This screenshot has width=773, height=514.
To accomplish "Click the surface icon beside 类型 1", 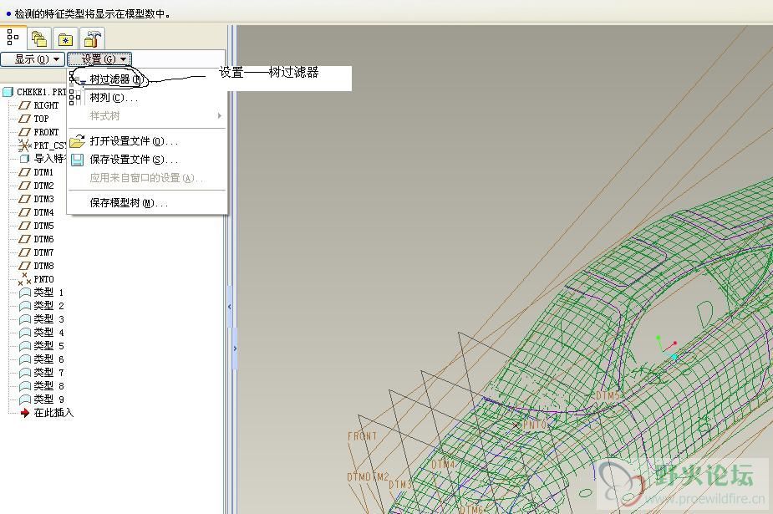I will point(24,293).
